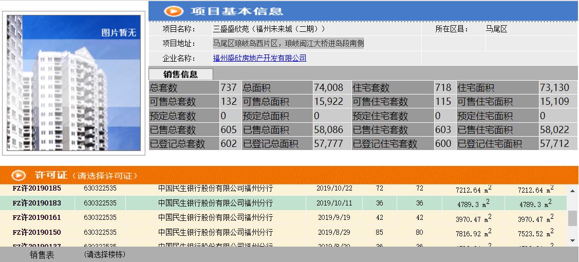Image resolution: width=579 pixels, height=262 pixels.
Task: Click available total area value 15,922
Action: coord(329,102)
